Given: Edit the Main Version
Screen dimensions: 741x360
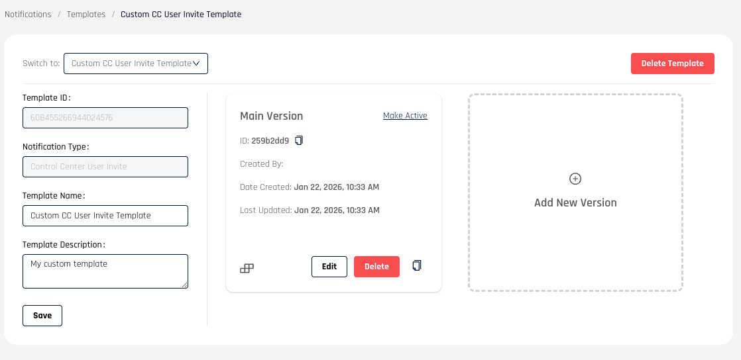Looking at the screenshot, I should (x=329, y=267).
